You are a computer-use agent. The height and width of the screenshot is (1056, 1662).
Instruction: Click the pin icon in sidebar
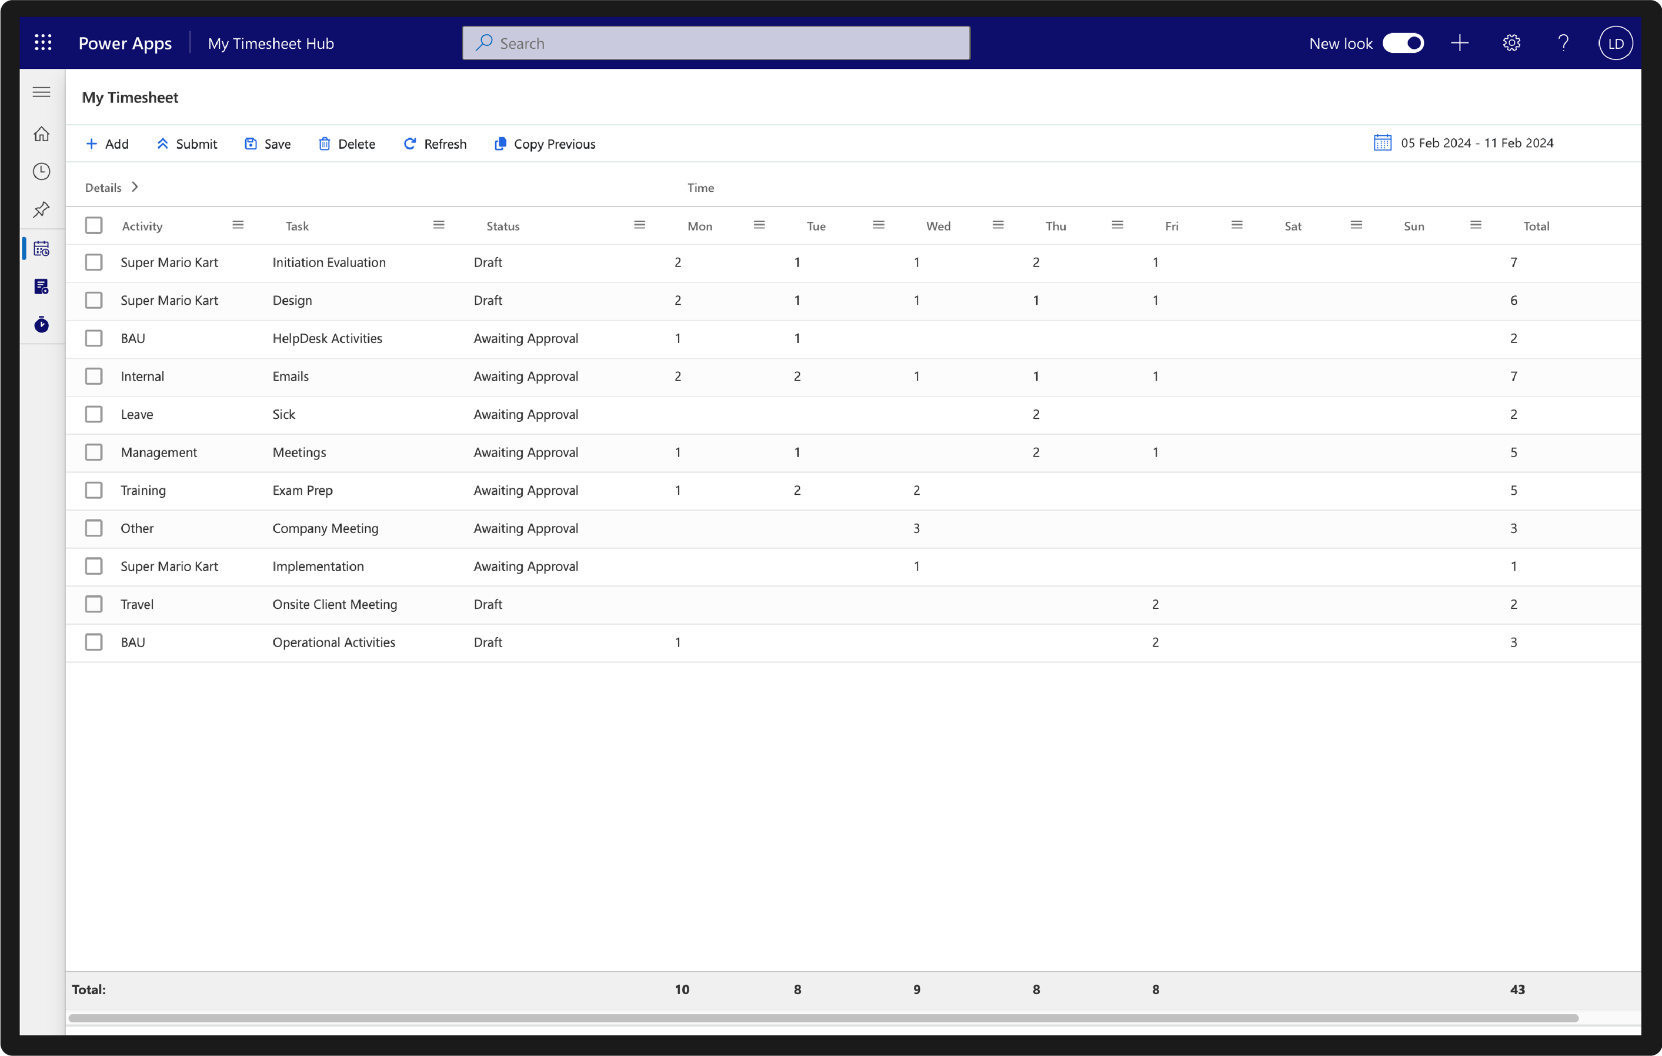click(x=41, y=209)
